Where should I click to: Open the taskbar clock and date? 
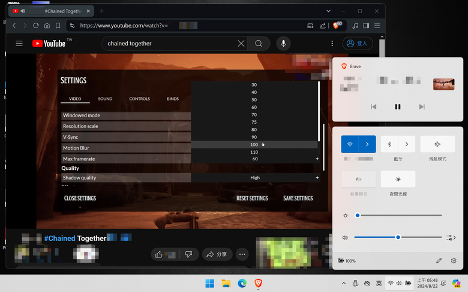pos(427,284)
